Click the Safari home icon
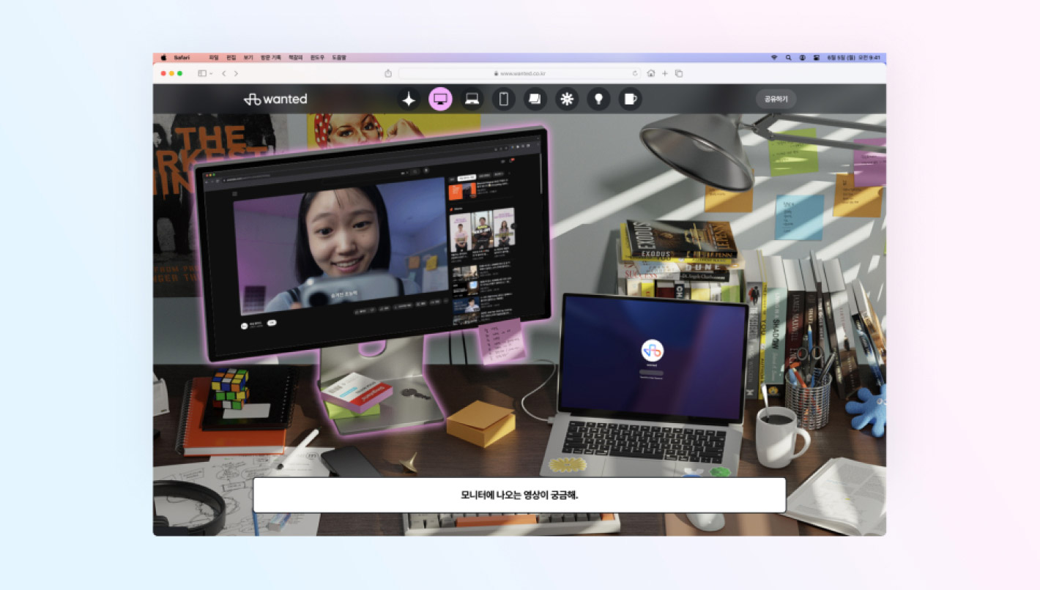 point(651,73)
